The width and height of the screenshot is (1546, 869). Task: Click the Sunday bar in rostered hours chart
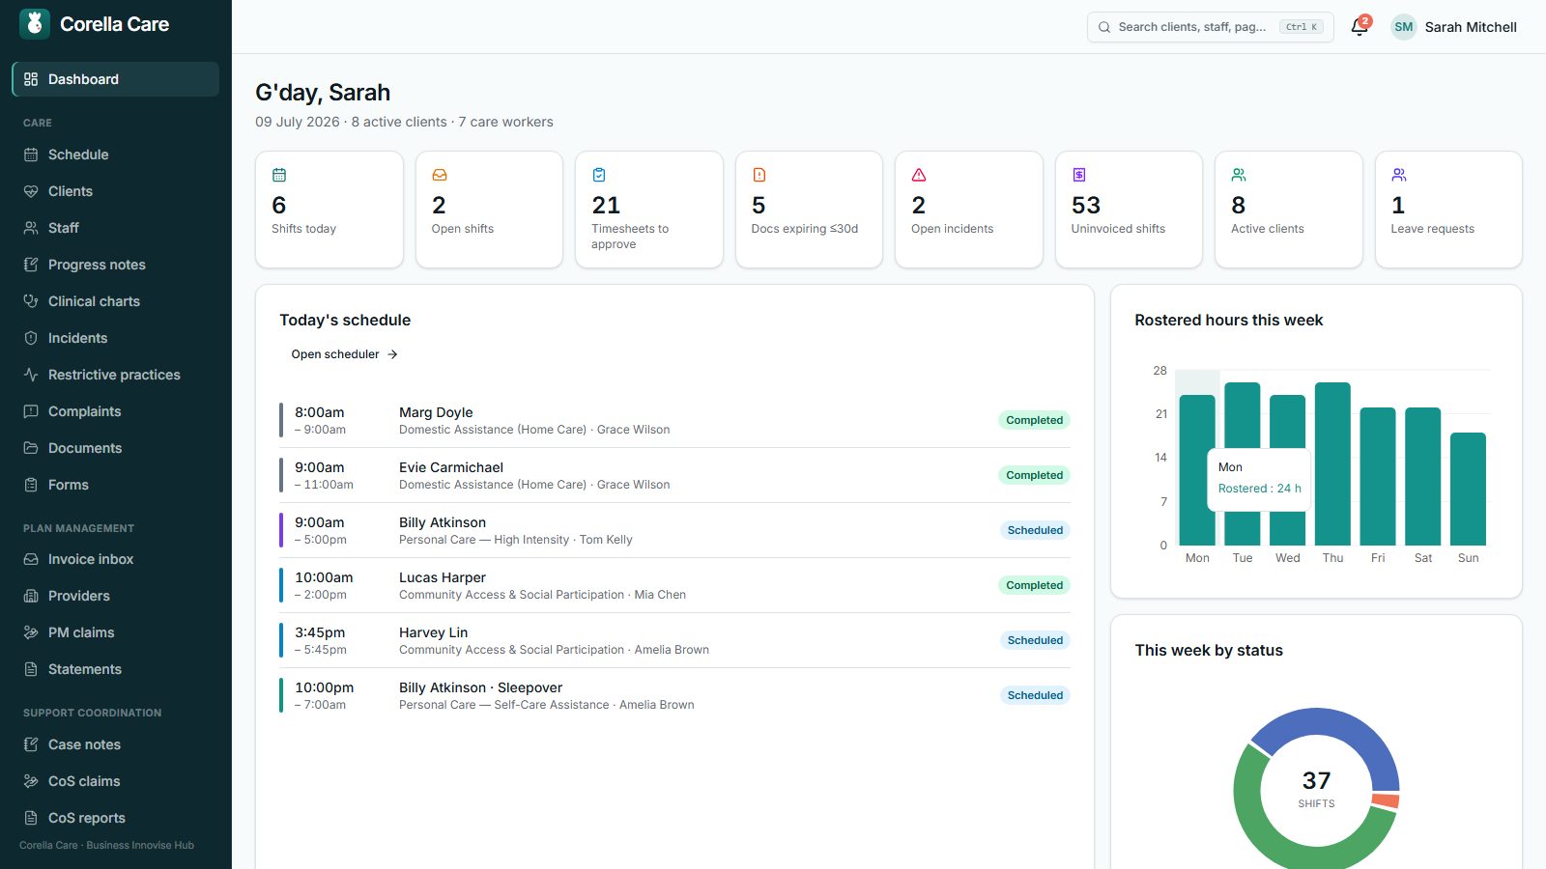click(x=1468, y=490)
